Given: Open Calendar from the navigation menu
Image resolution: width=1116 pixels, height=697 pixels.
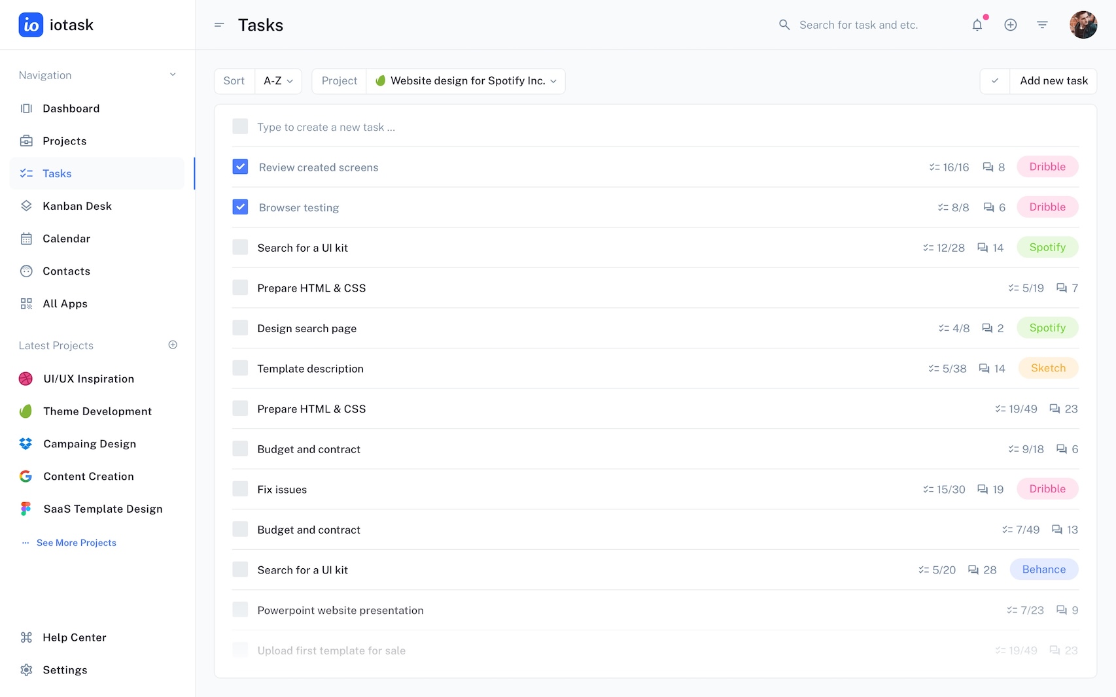Looking at the screenshot, I should pyautogui.click(x=66, y=239).
